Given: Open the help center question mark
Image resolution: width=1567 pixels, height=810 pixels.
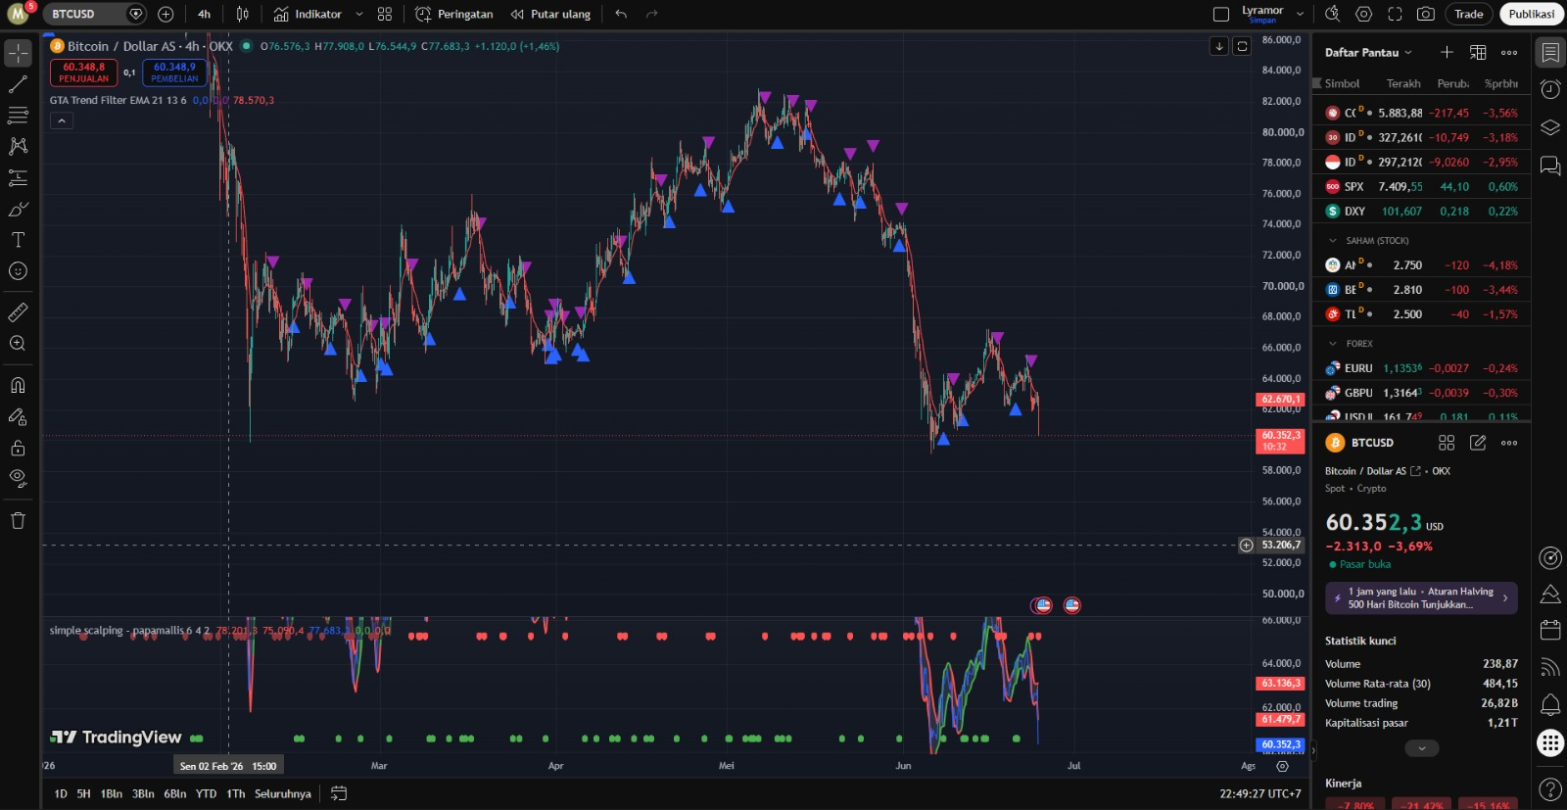Looking at the screenshot, I should tap(1550, 788).
